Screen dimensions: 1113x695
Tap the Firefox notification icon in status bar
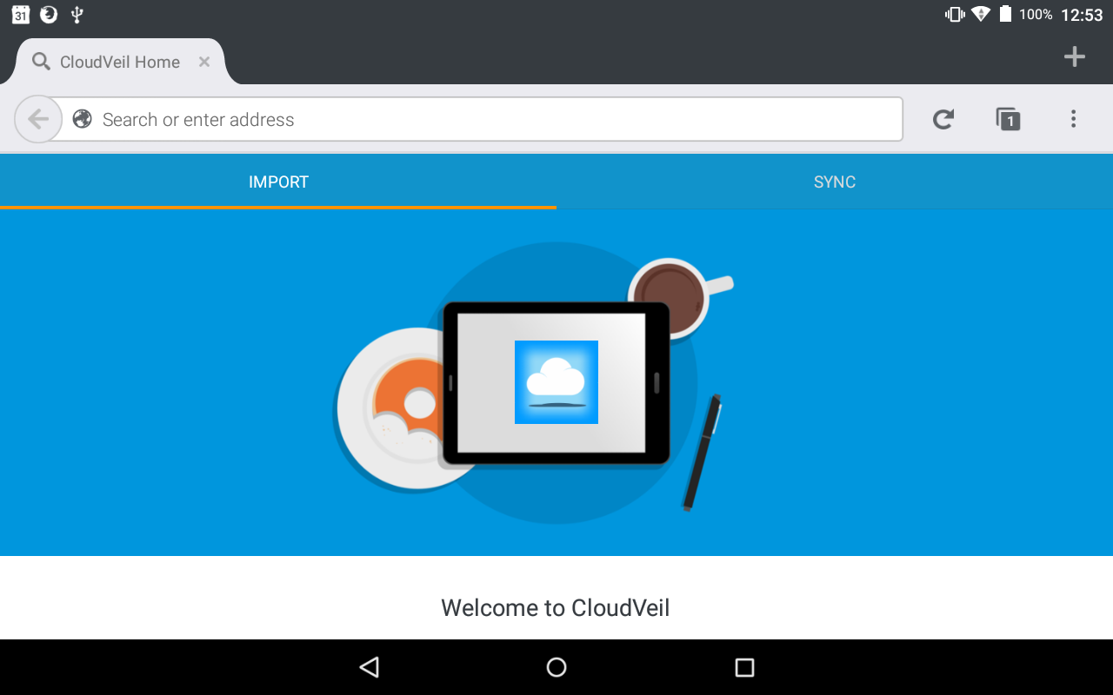click(x=49, y=14)
